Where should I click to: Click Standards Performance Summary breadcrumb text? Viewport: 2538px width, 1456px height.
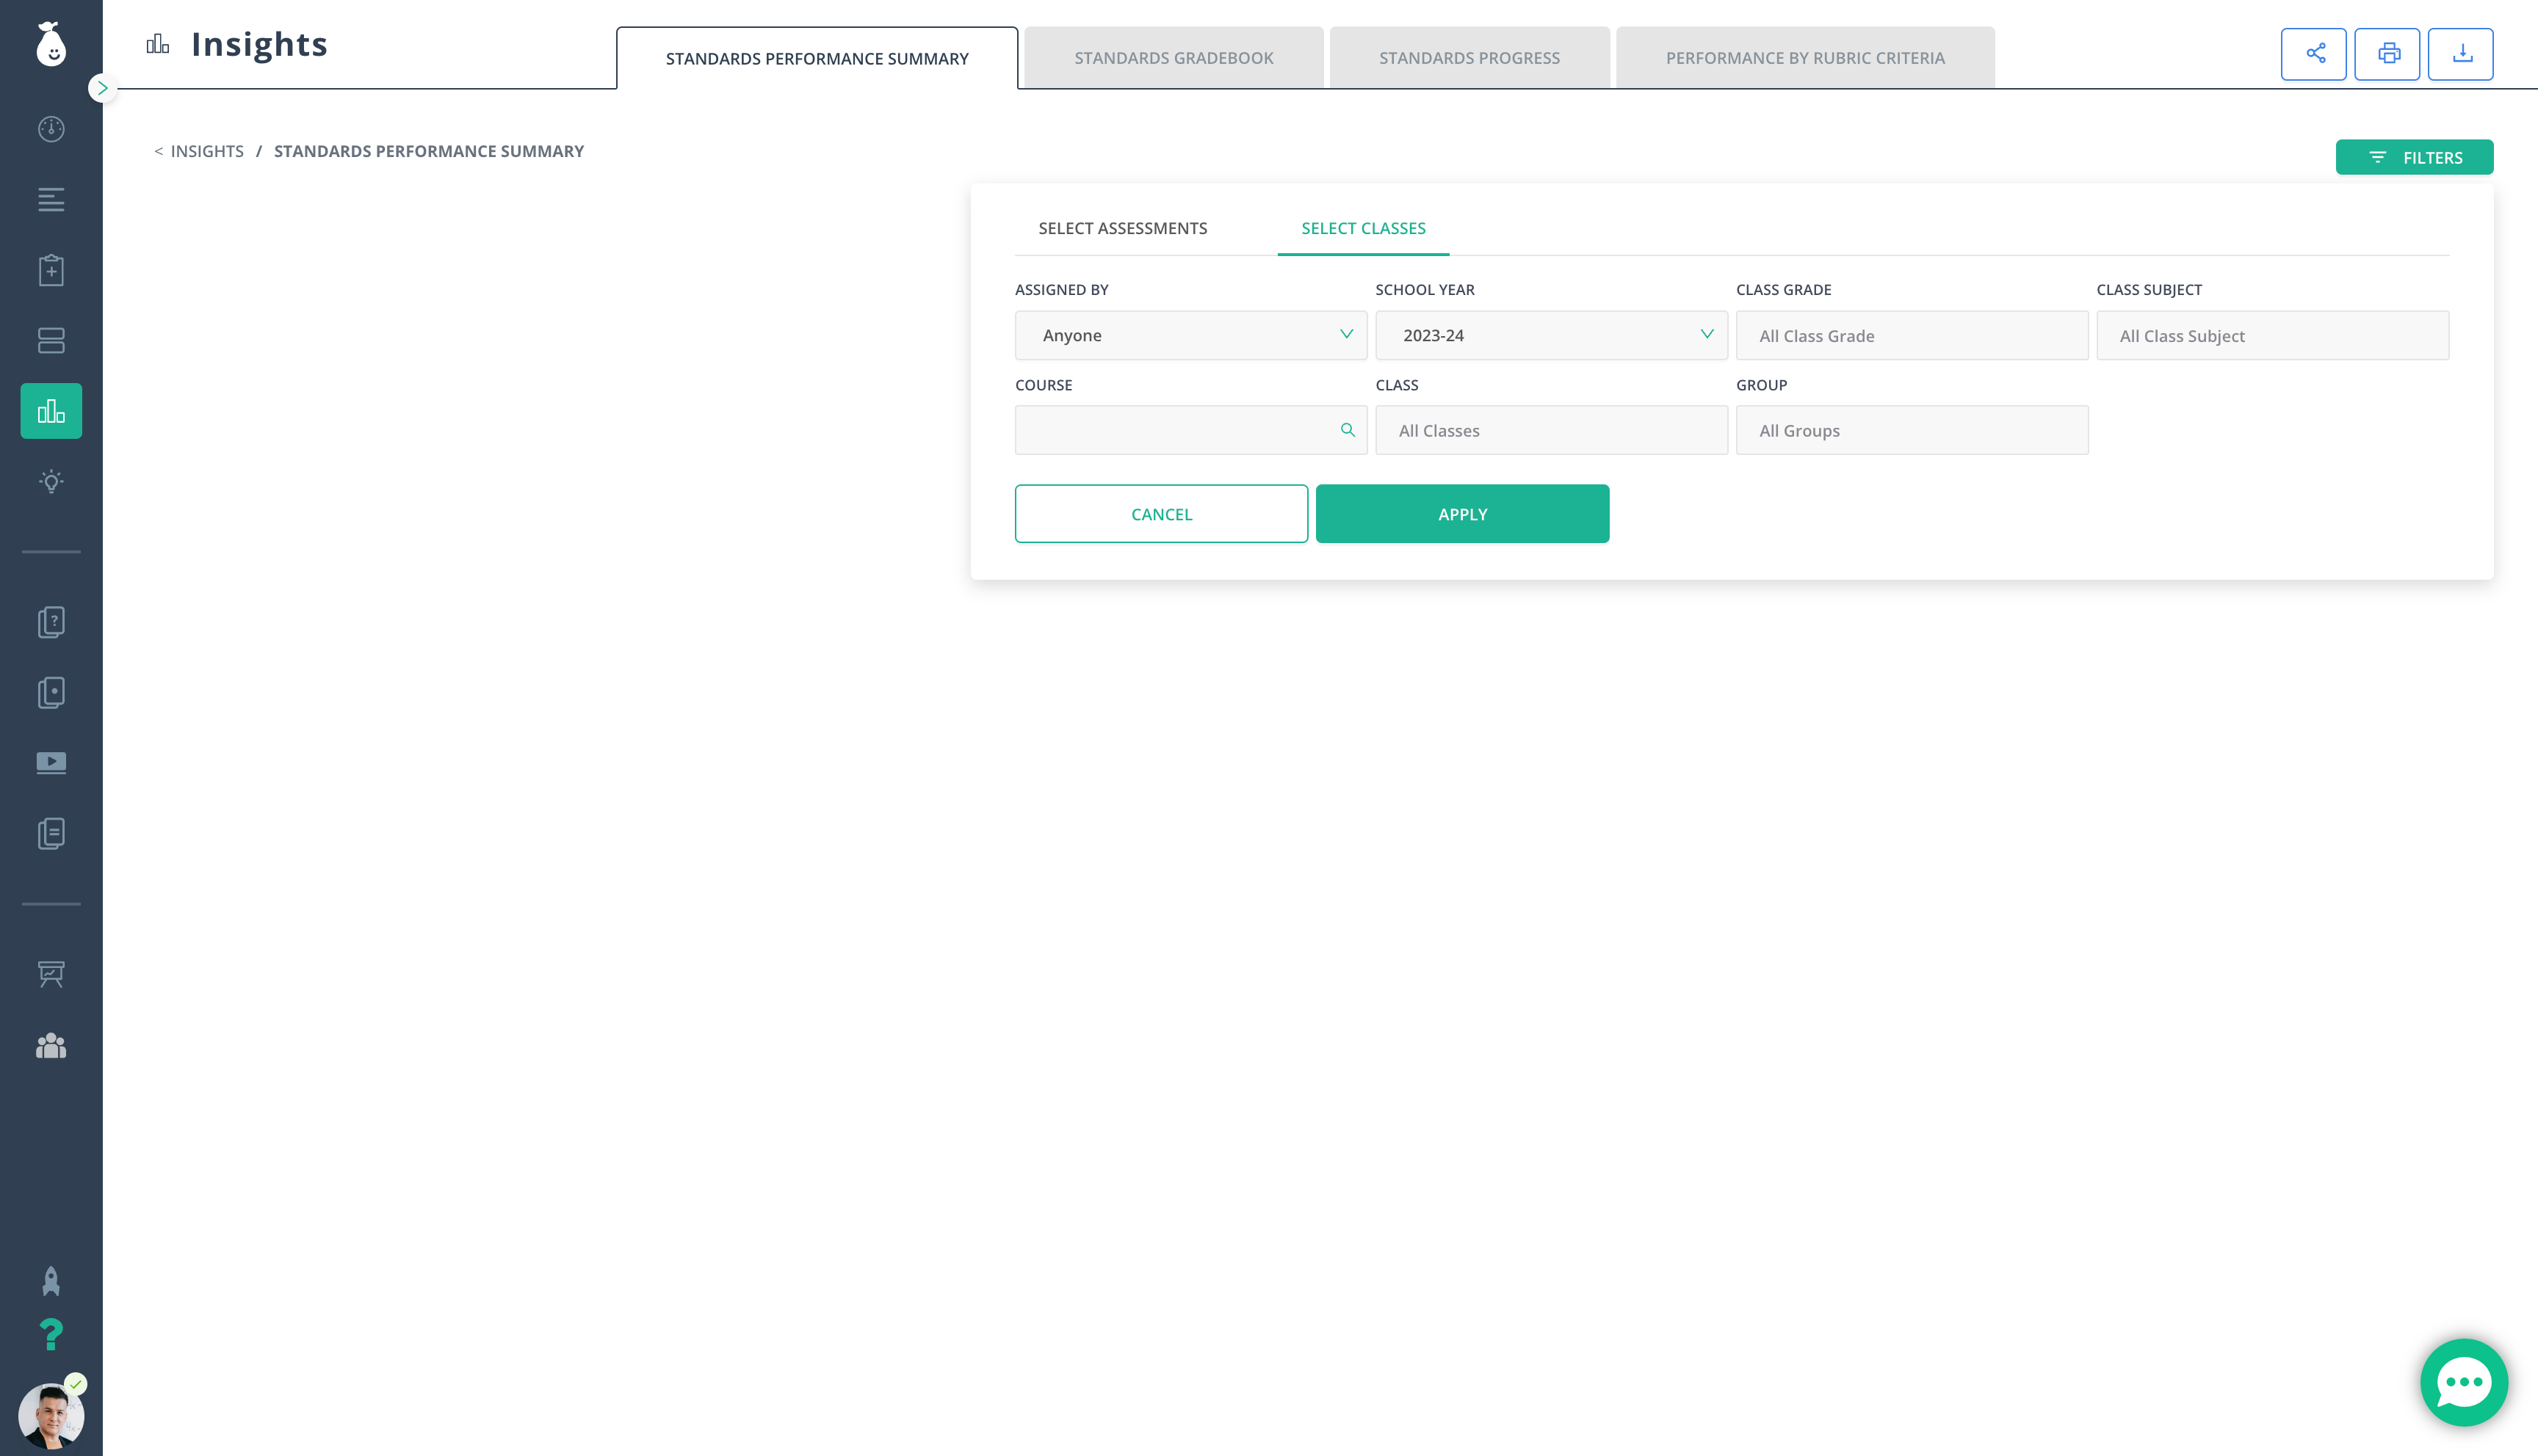pos(429,151)
